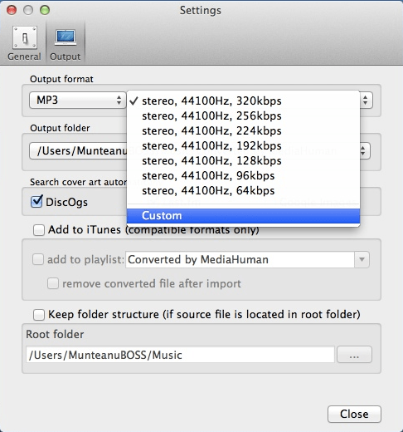This screenshot has width=403, height=432.
Task: Click the Root folder path field
Action: pyautogui.click(x=180, y=355)
